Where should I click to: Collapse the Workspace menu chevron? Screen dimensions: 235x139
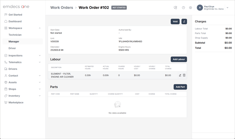pyautogui.click(x=40, y=28)
